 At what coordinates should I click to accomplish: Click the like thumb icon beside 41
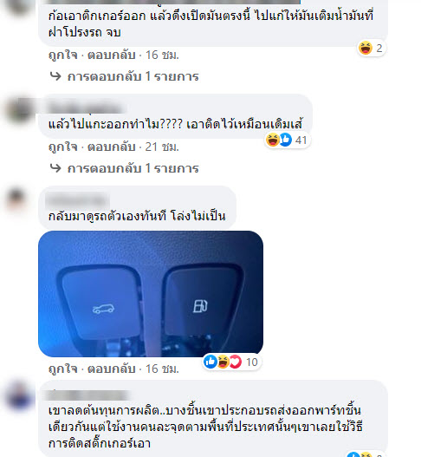[286, 140]
